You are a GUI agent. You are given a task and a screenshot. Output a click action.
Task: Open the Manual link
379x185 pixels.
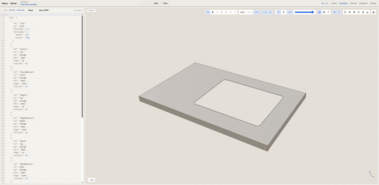353,3
